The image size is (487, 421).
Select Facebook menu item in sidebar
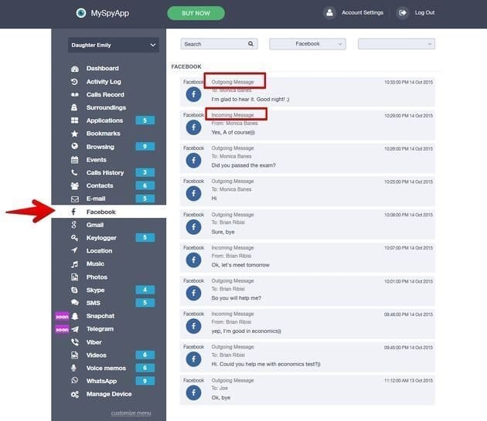coord(109,212)
